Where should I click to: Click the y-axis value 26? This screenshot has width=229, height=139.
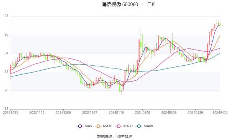[6, 34]
